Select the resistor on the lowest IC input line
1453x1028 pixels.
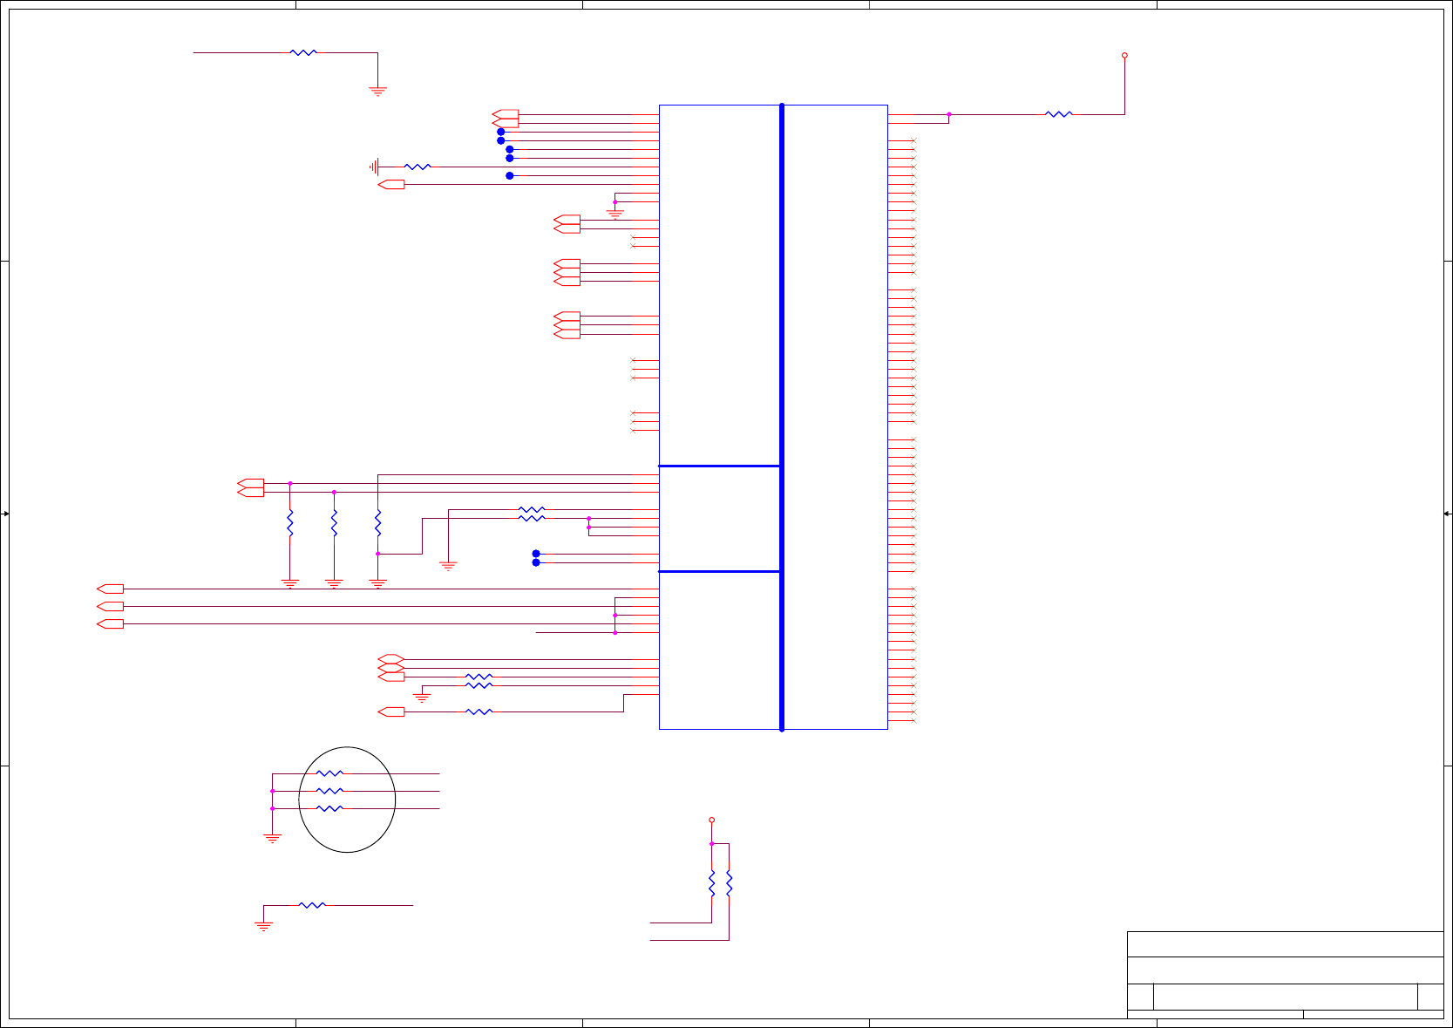[x=479, y=711]
